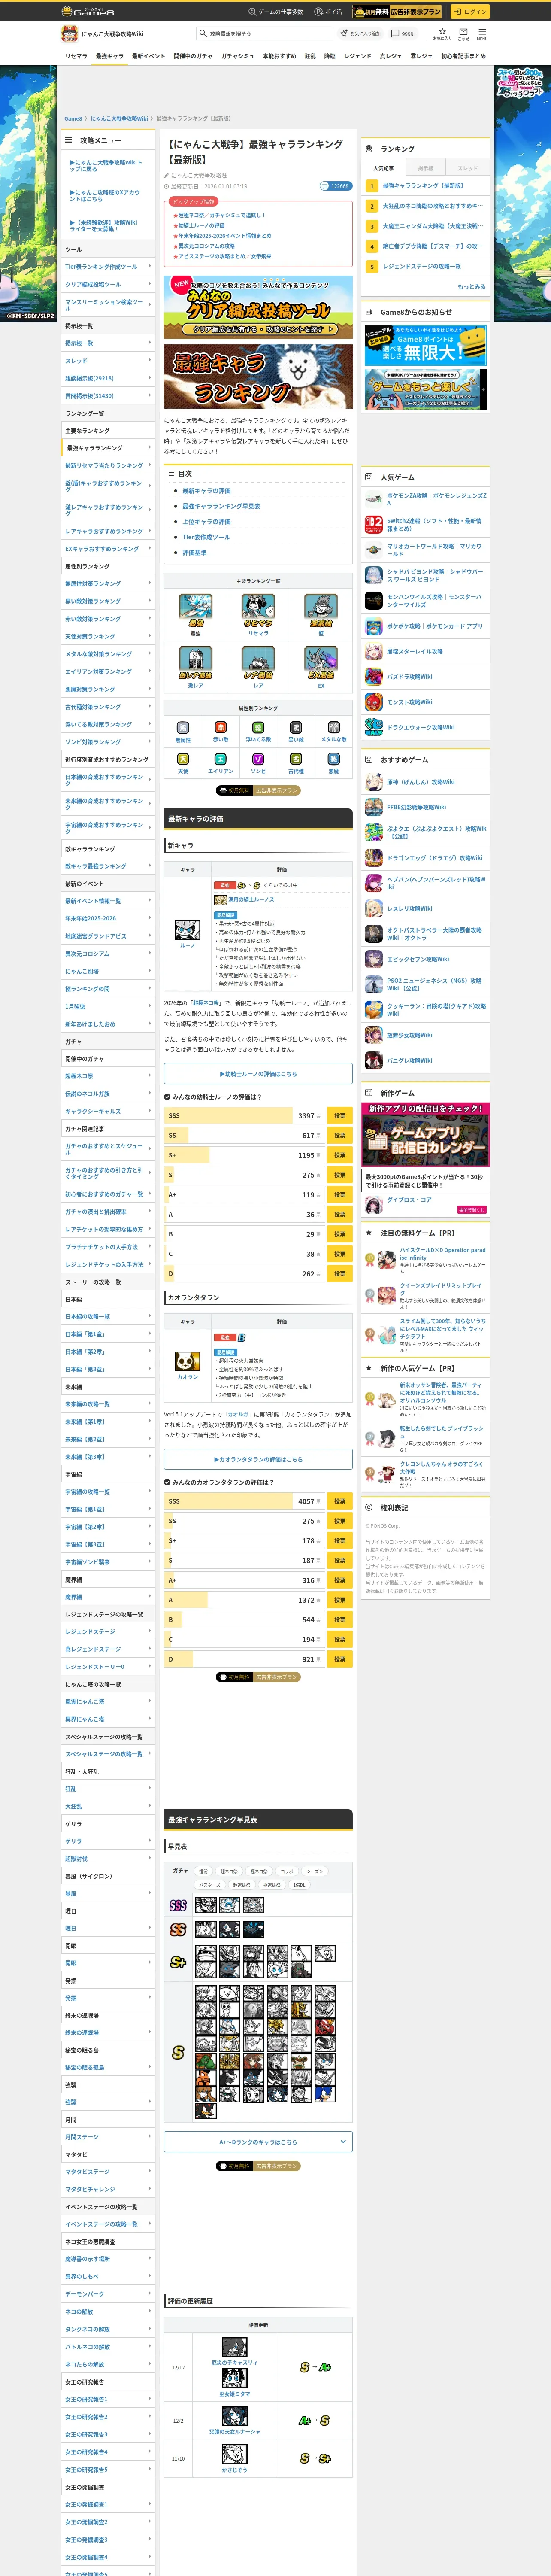Click the A result bar for カオランタラン
The width and height of the screenshot is (551, 2576).
[245, 1600]
